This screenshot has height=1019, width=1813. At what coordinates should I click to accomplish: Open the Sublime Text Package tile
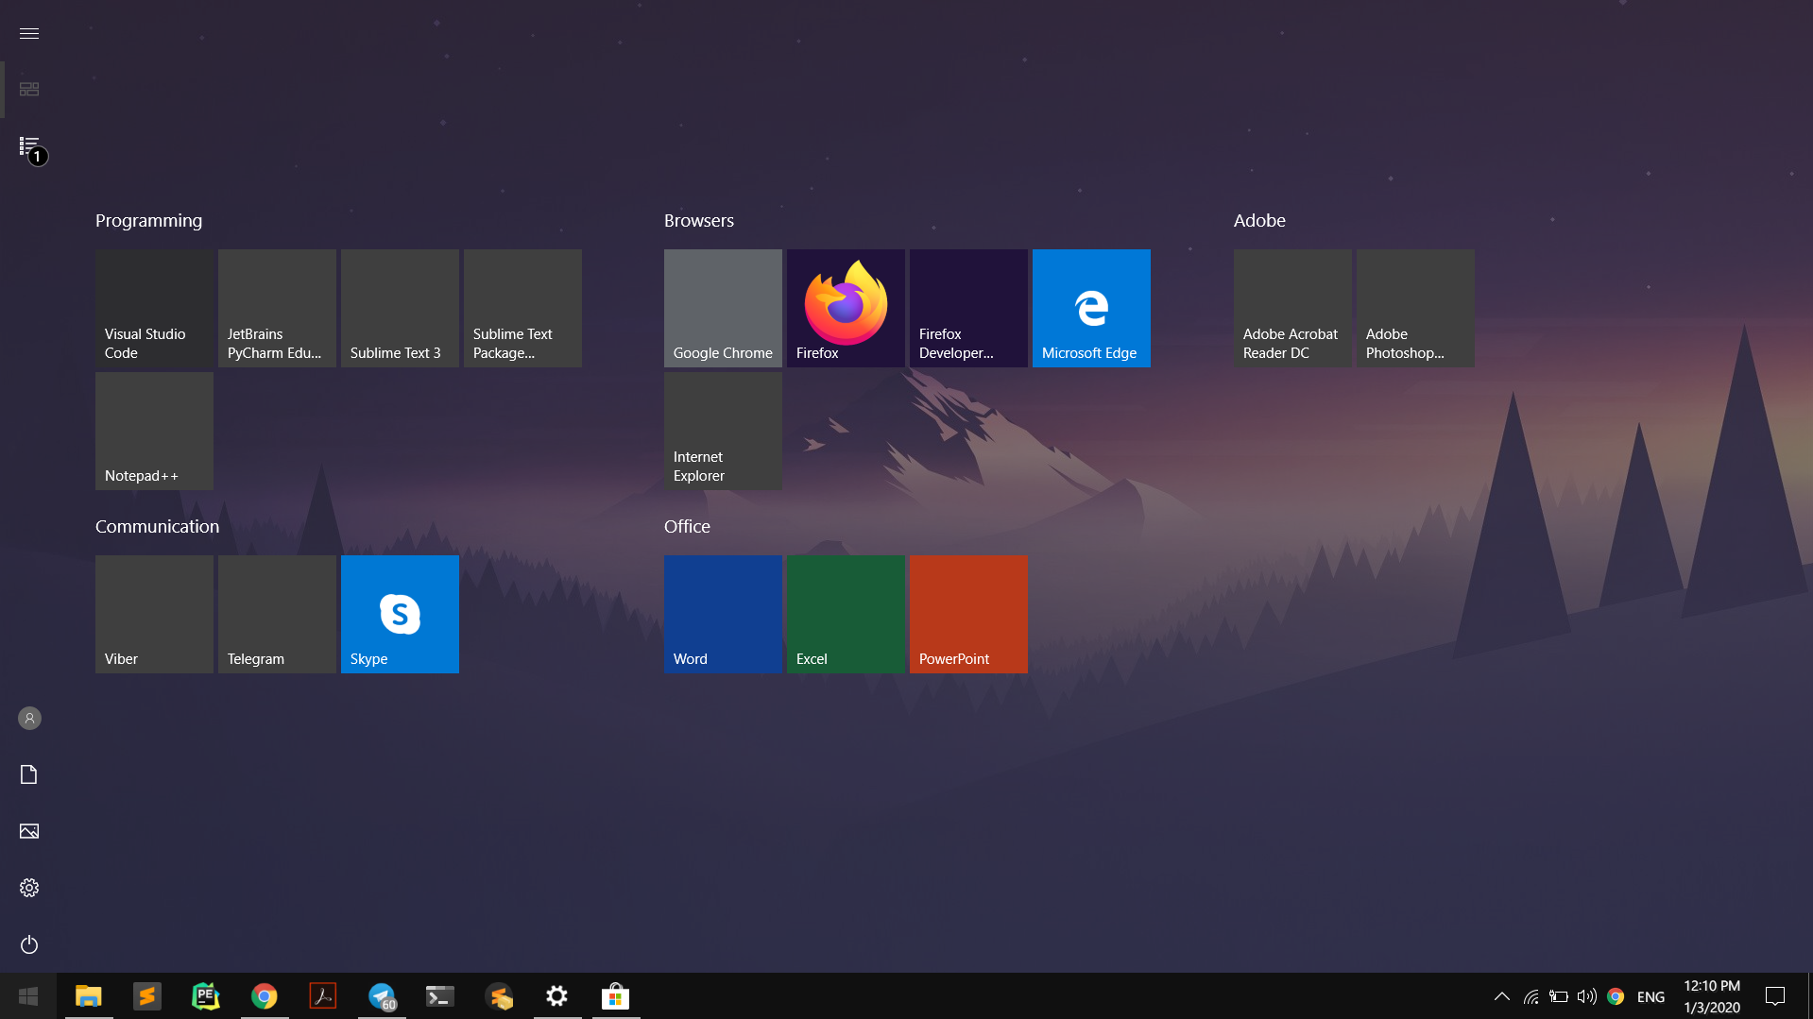tap(522, 308)
